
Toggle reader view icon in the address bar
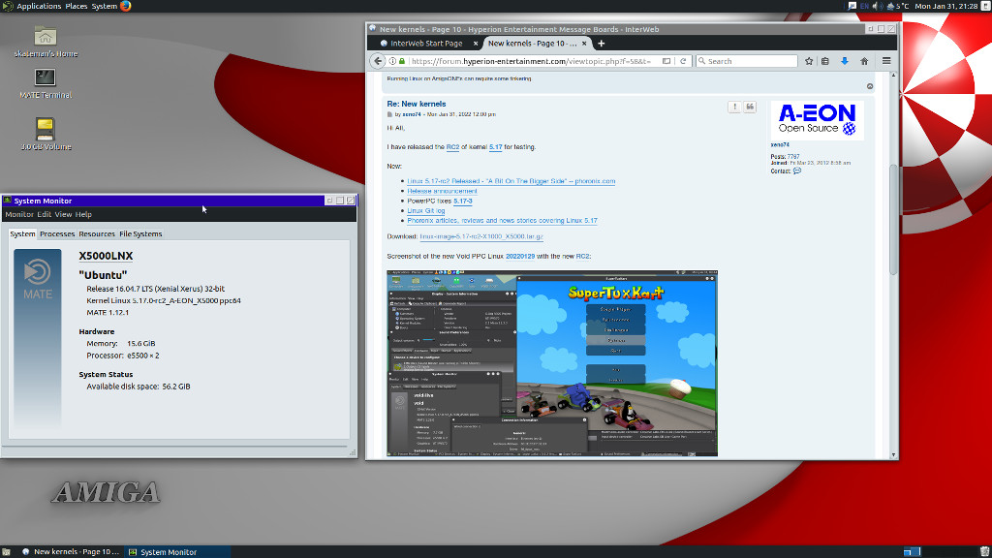point(666,61)
